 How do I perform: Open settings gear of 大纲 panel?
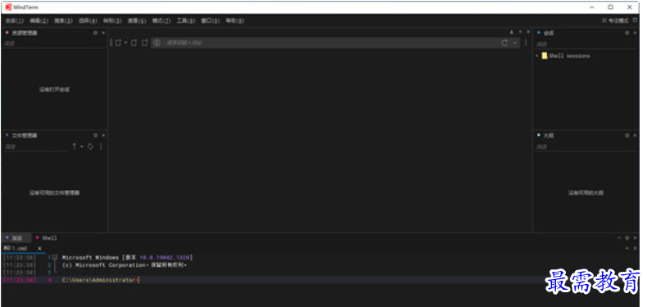(627, 135)
